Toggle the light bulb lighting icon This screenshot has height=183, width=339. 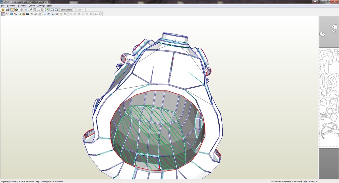coord(12,10)
